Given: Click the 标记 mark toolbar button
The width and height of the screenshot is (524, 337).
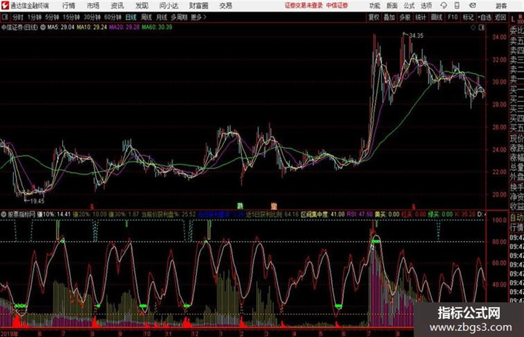Looking at the screenshot, I should tap(468, 17).
